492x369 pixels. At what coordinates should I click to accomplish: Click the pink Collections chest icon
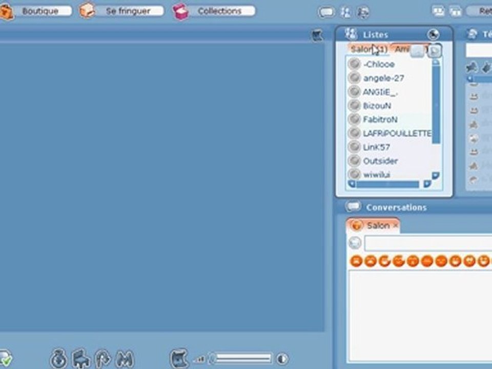pyautogui.click(x=180, y=12)
